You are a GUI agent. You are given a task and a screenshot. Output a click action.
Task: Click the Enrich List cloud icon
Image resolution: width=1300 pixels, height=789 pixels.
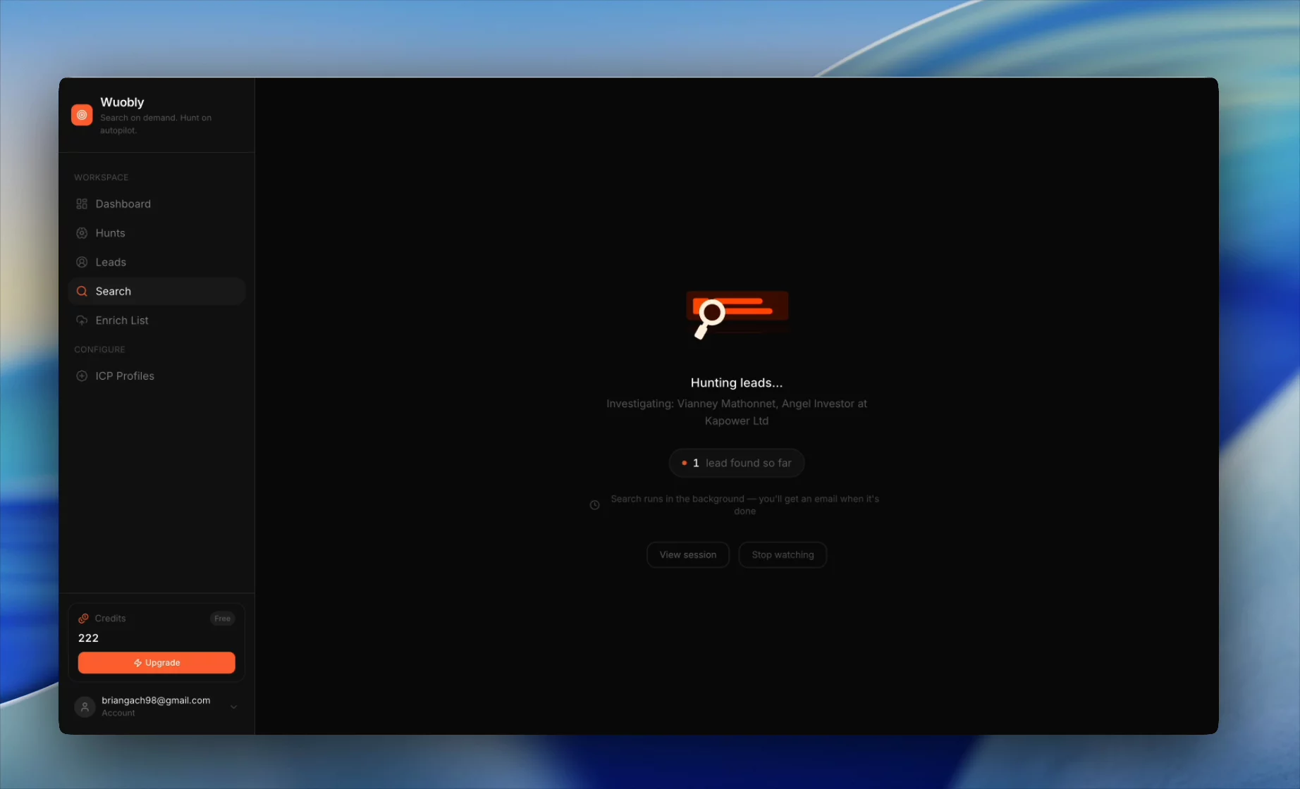pos(82,321)
